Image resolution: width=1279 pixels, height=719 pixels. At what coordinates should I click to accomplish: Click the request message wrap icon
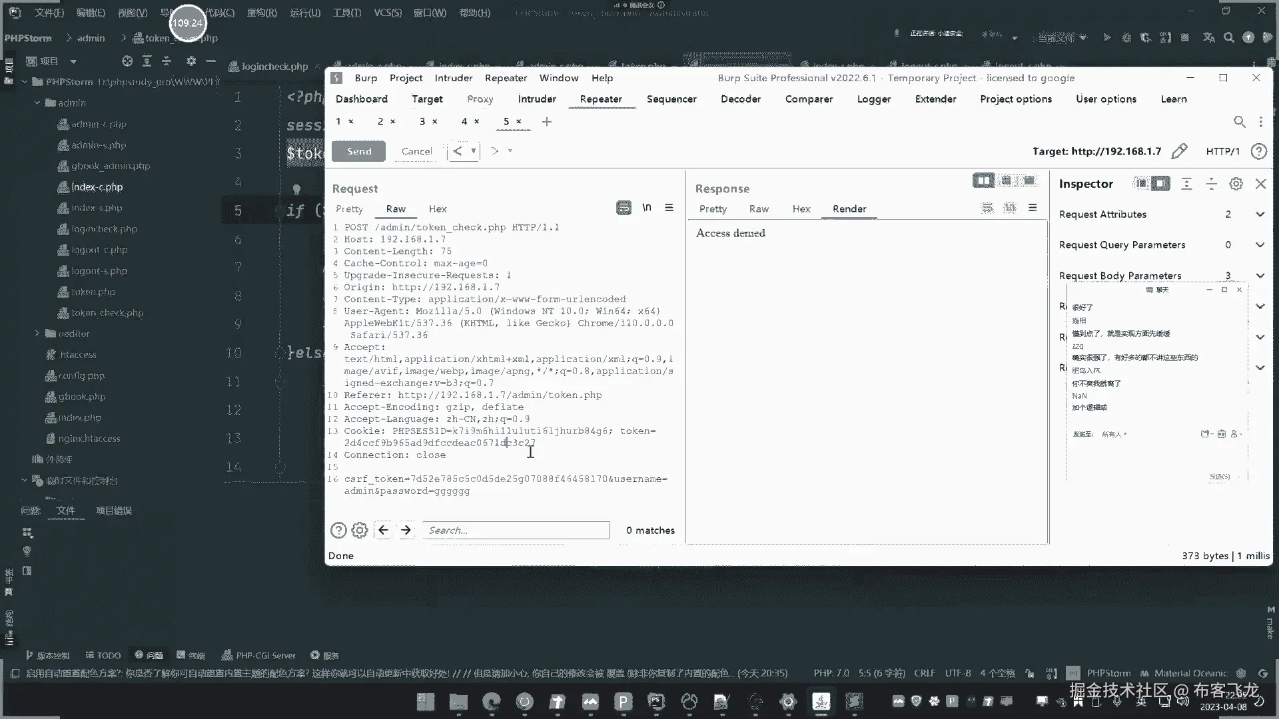tap(624, 208)
